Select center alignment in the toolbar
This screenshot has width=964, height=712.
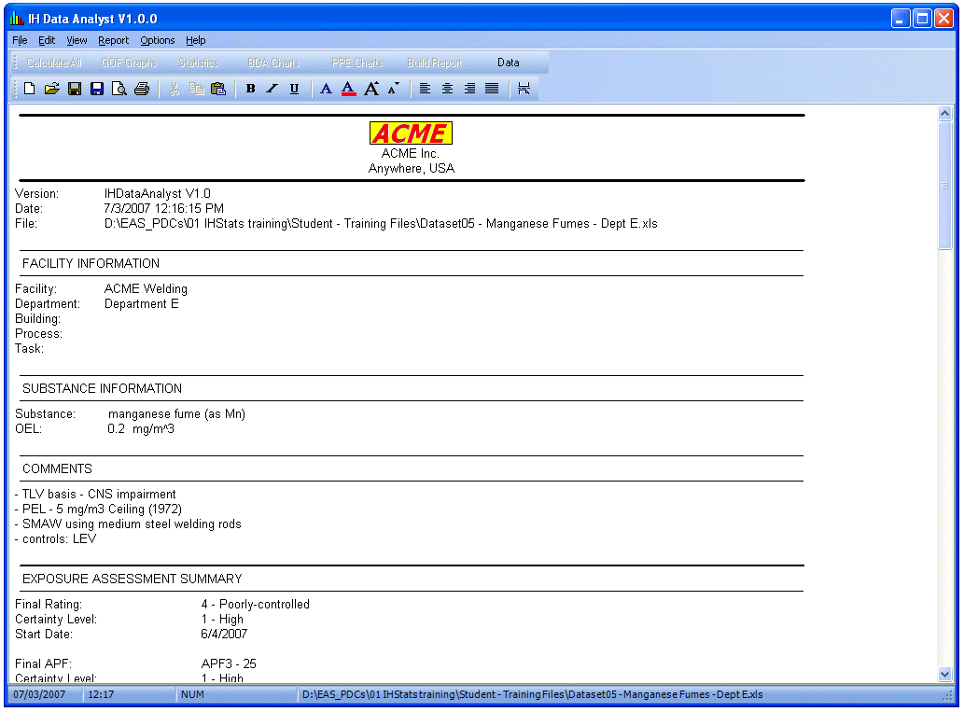coord(447,88)
